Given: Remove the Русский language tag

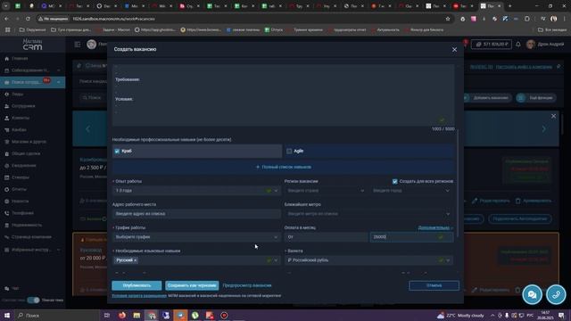Looking at the screenshot, I should 135,260.
